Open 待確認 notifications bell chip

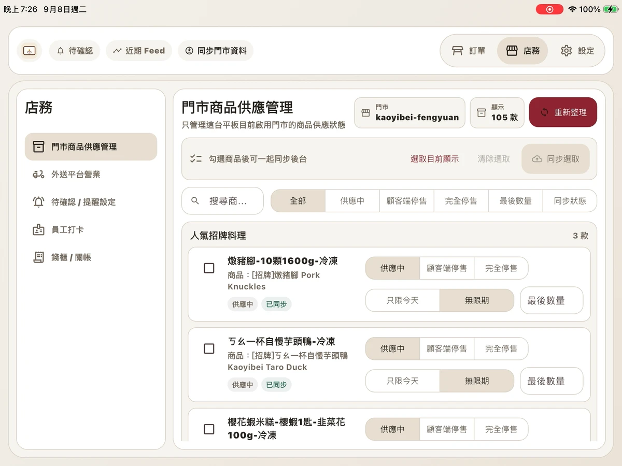(75, 51)
